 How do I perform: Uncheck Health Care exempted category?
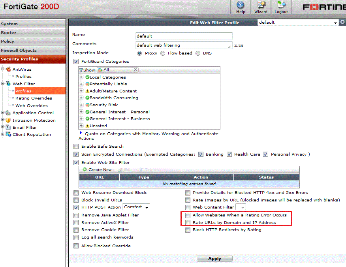(x=229, y=154)
